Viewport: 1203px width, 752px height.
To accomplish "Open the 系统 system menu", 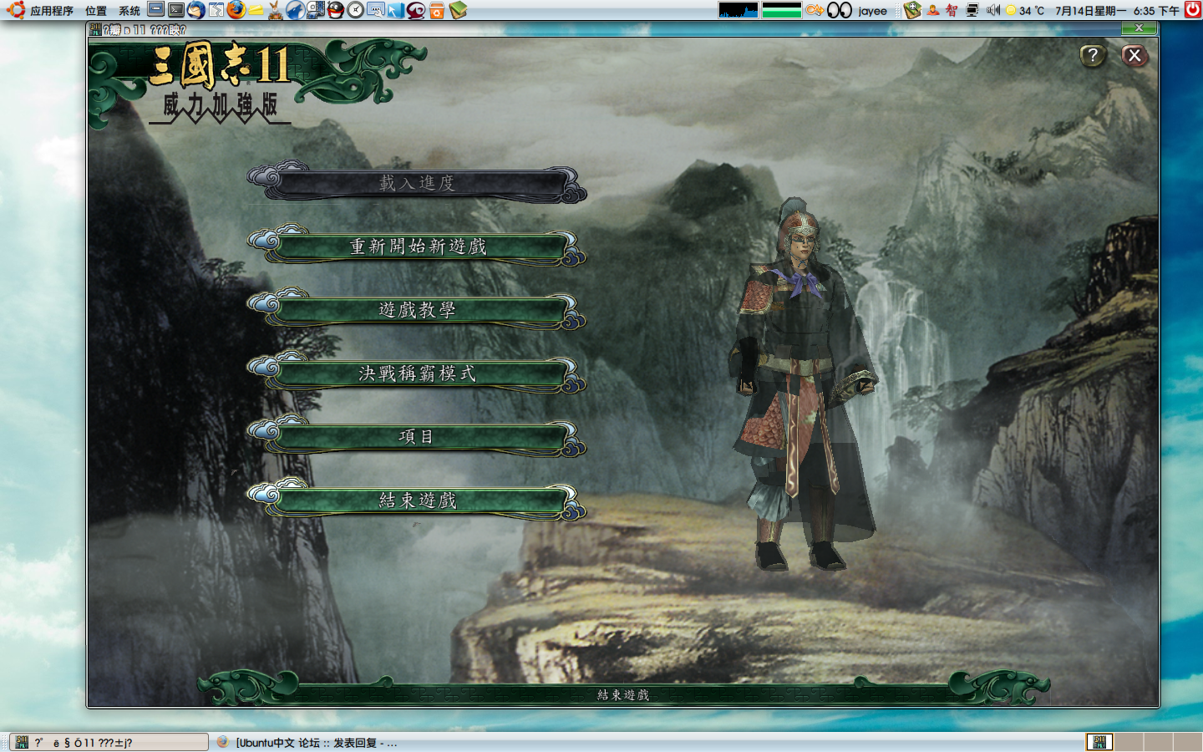I will [x=129, y=10].
